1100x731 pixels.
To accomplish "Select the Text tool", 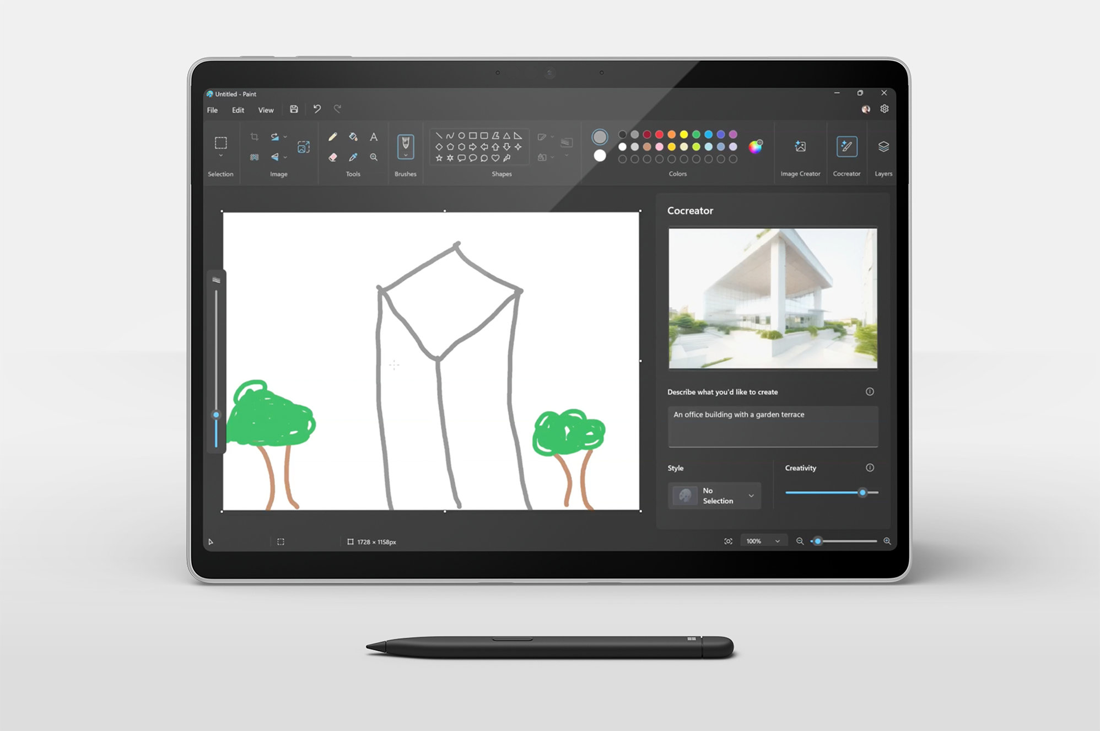I will 374,136.
